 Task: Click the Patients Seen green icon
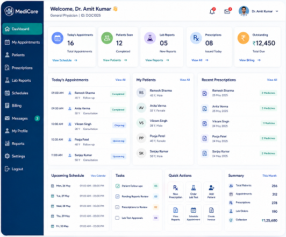(107, 38)
